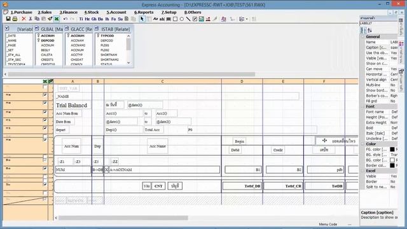Toggle checkbox of band row beside 'Date from'

tap(45, 120)
